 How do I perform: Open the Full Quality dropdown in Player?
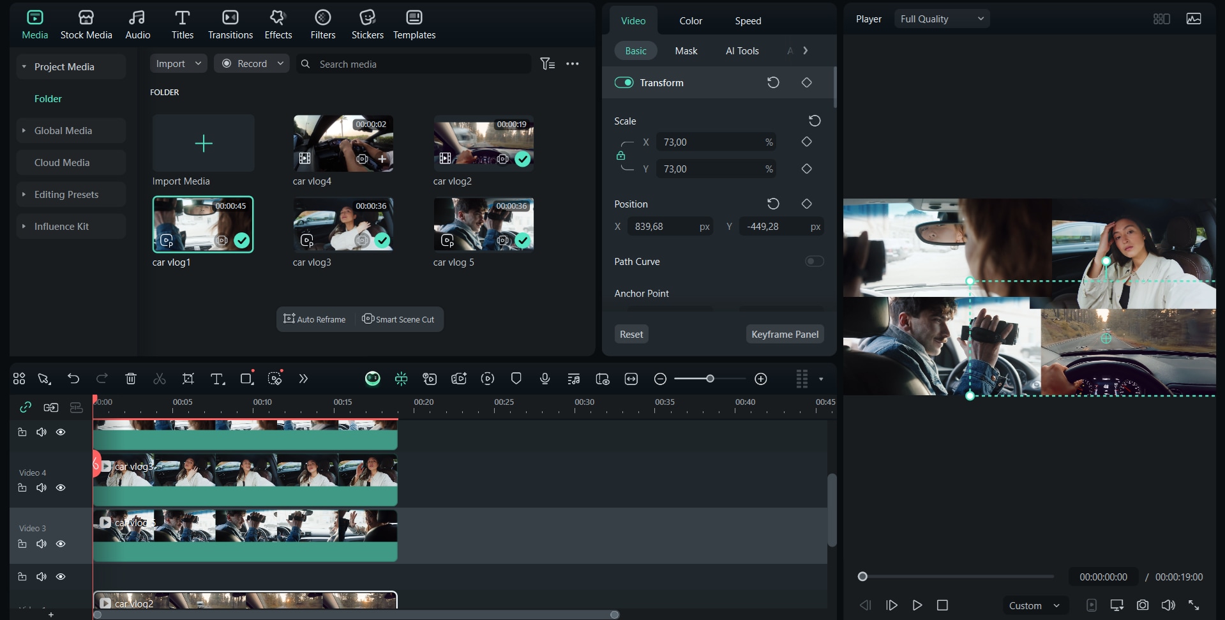942,19
